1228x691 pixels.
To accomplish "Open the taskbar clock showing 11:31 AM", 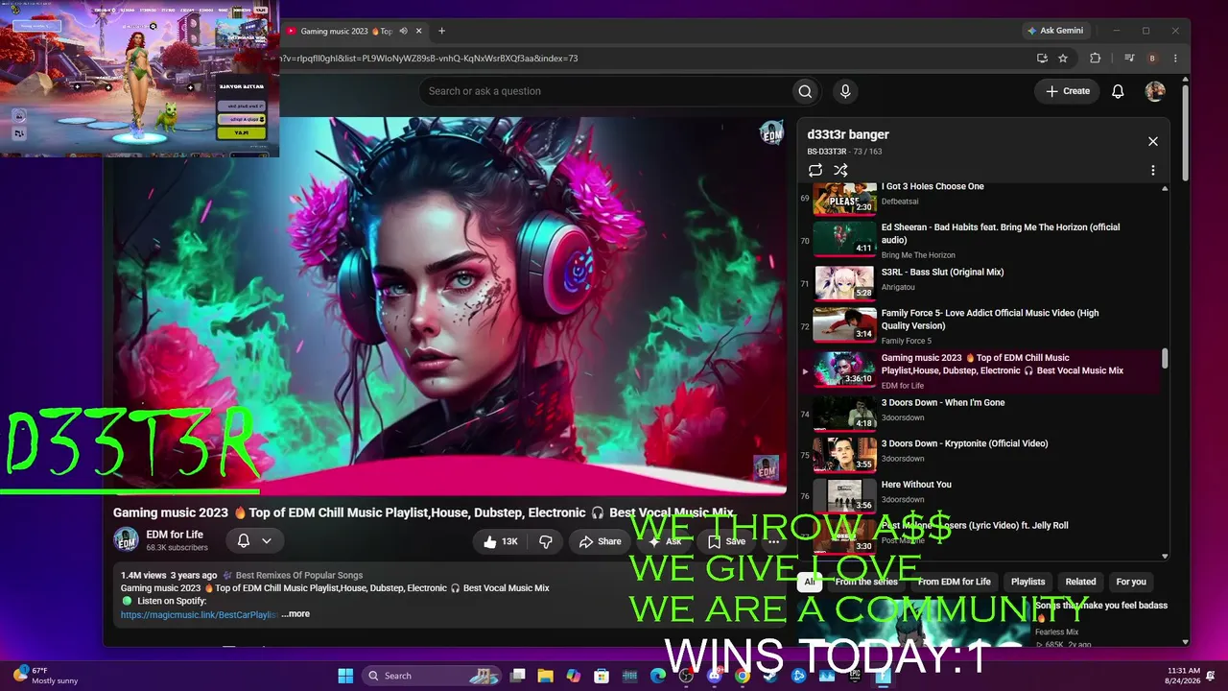I will [x=1183, y=676].
